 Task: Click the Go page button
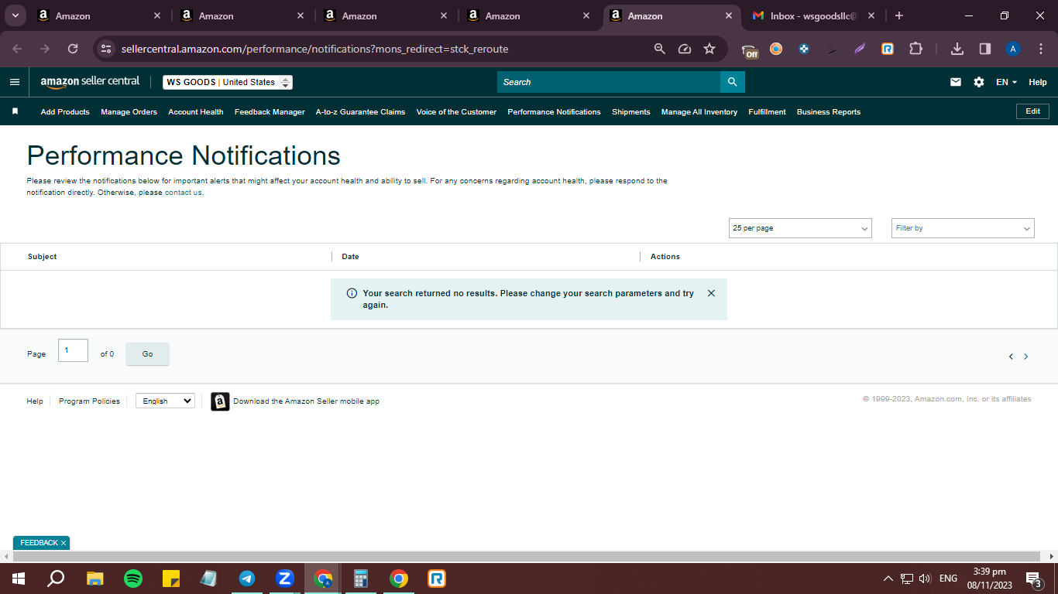pyautogui.click(x=147, y=354)
